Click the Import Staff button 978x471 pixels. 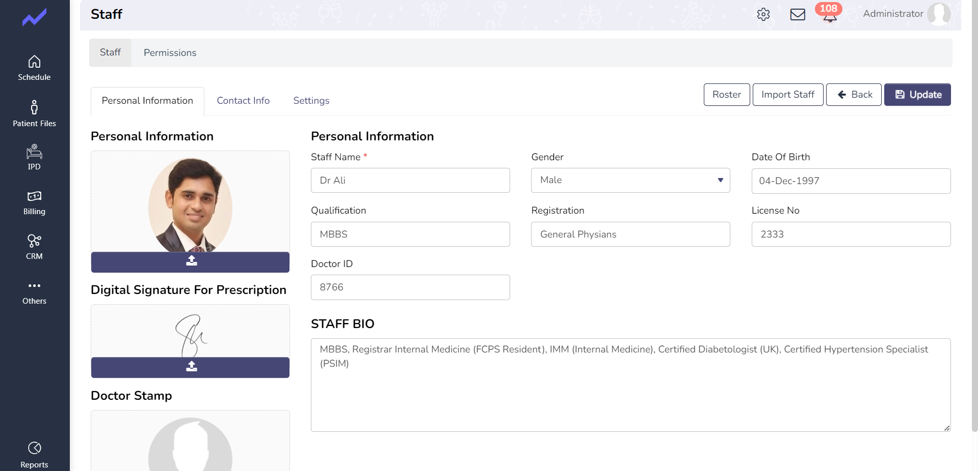(788, 95)
